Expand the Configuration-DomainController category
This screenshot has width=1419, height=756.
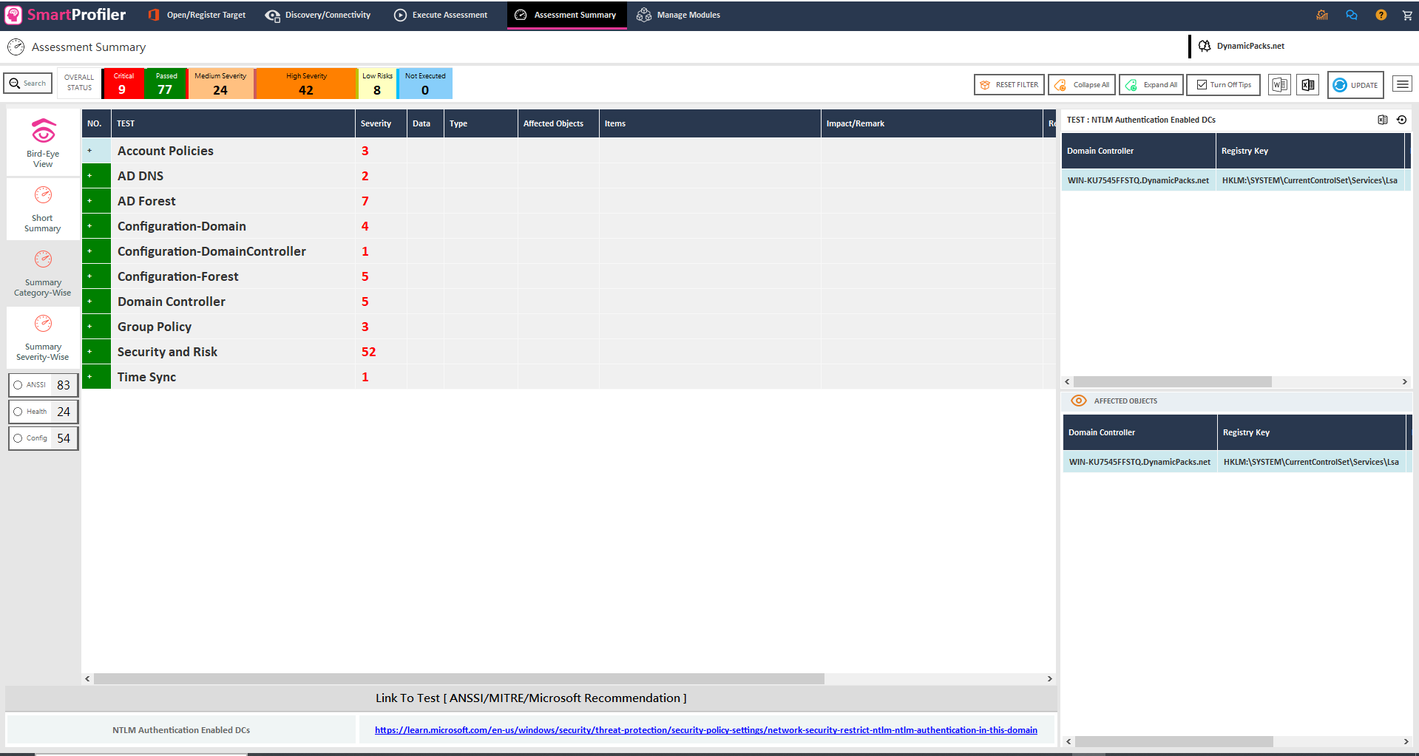coord(96,251)
